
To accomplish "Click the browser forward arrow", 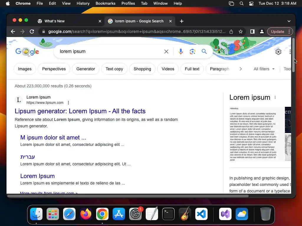I will [22, 31].
